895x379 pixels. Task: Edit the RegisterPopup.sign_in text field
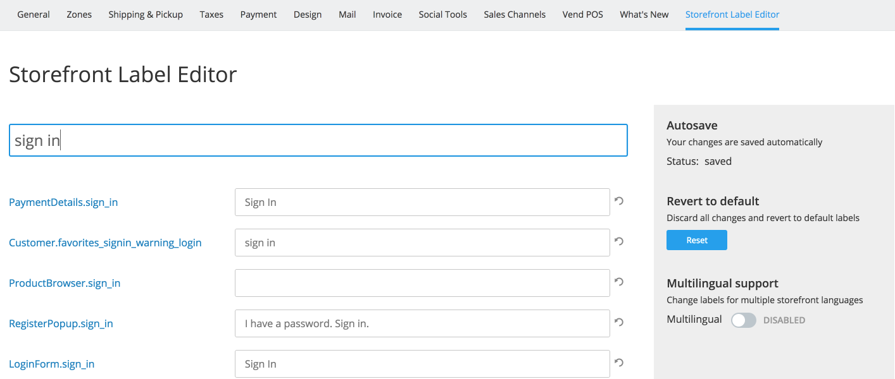coord(422,323)
